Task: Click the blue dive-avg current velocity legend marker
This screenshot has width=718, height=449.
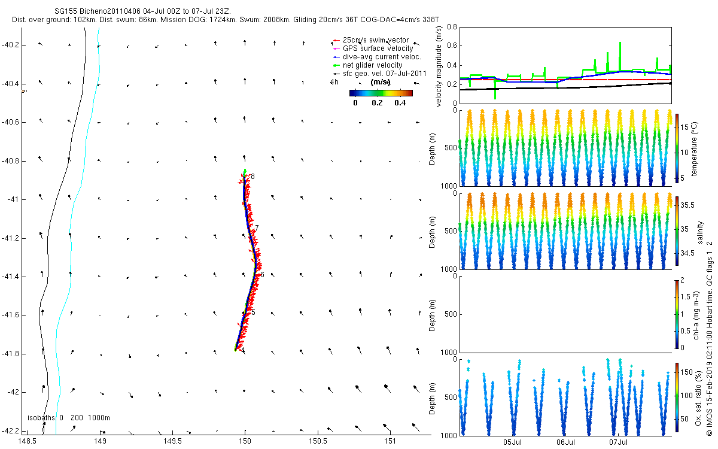Action: pyautogui.click(x=336, y=57)
